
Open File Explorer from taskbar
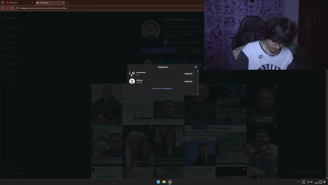[x=164, y=182]
